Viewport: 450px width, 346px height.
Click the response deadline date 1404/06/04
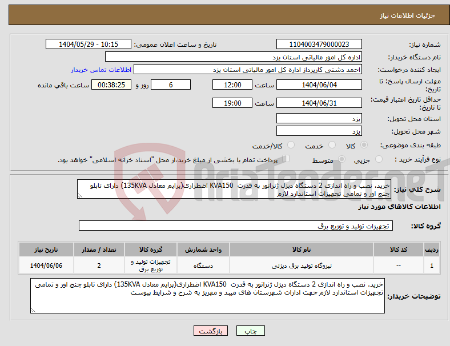point(319,85)
